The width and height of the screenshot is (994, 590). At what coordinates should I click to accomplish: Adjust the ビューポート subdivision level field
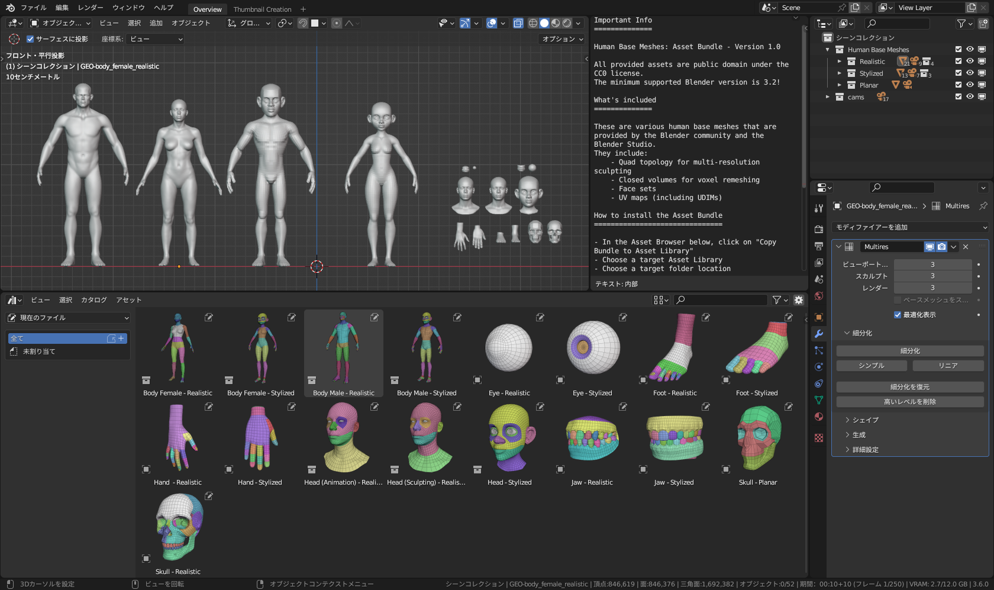[933, 265]
